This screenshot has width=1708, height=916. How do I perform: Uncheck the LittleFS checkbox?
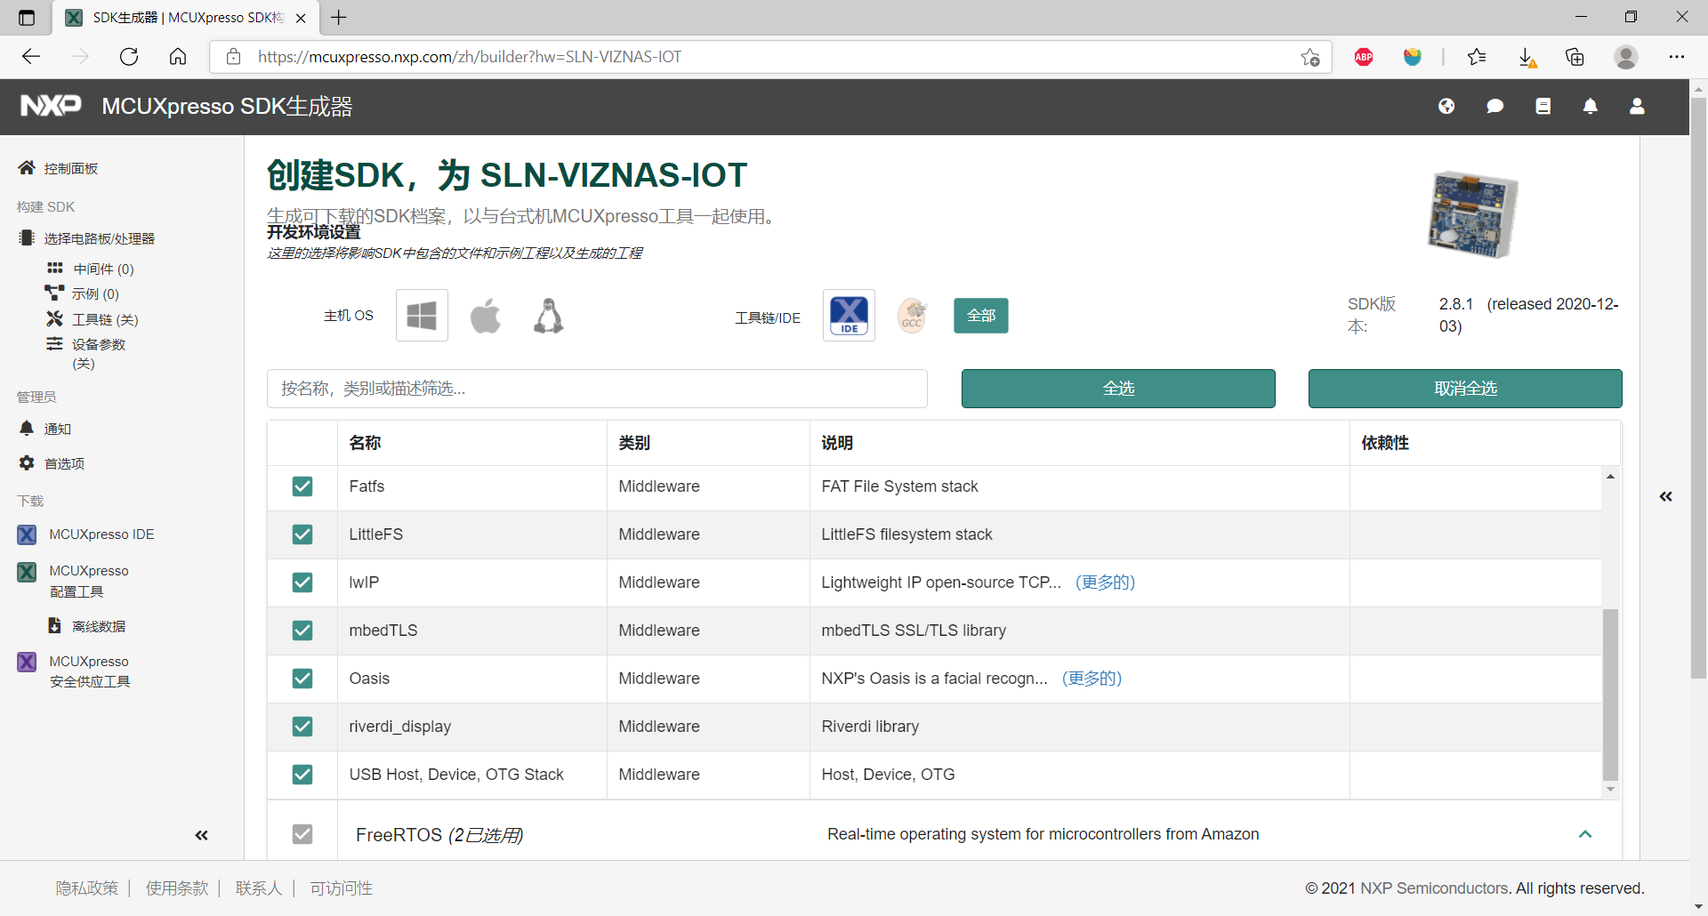point(302,534)
